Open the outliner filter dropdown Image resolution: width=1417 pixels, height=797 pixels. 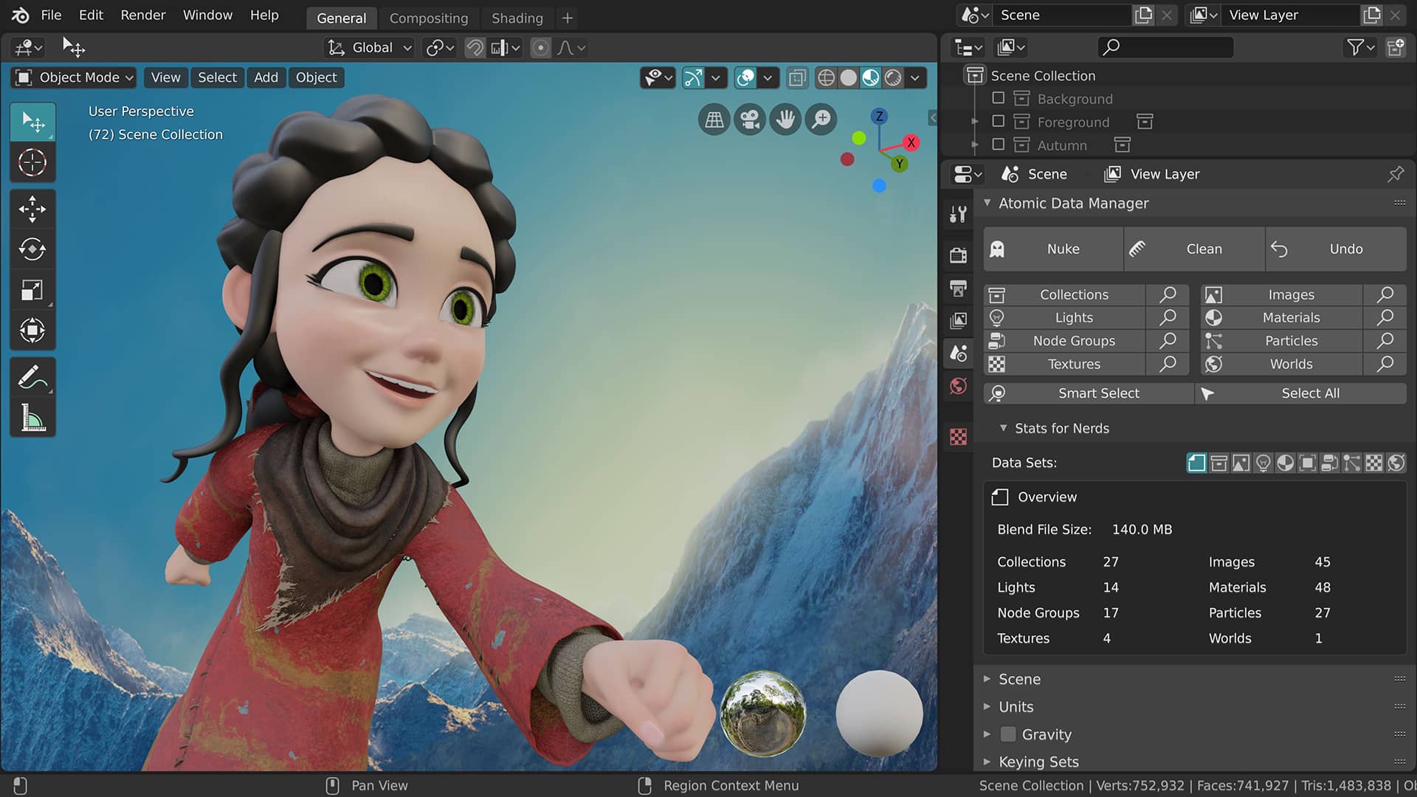(1361, 48)
